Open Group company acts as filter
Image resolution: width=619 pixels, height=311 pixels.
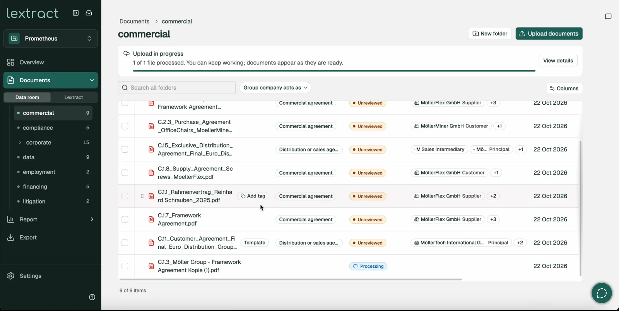(x=275, y=88)
